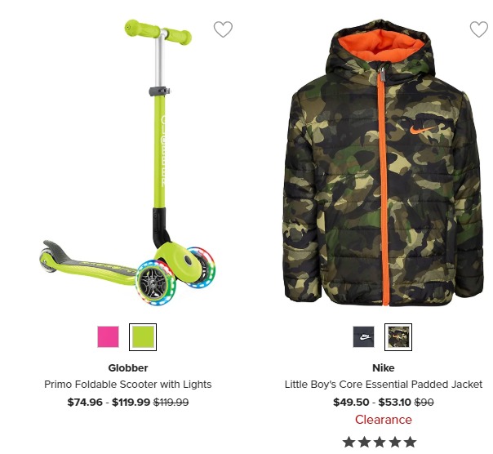Click the Nike brand name
This screenshot has height=454, width=493.
point(384,367)
